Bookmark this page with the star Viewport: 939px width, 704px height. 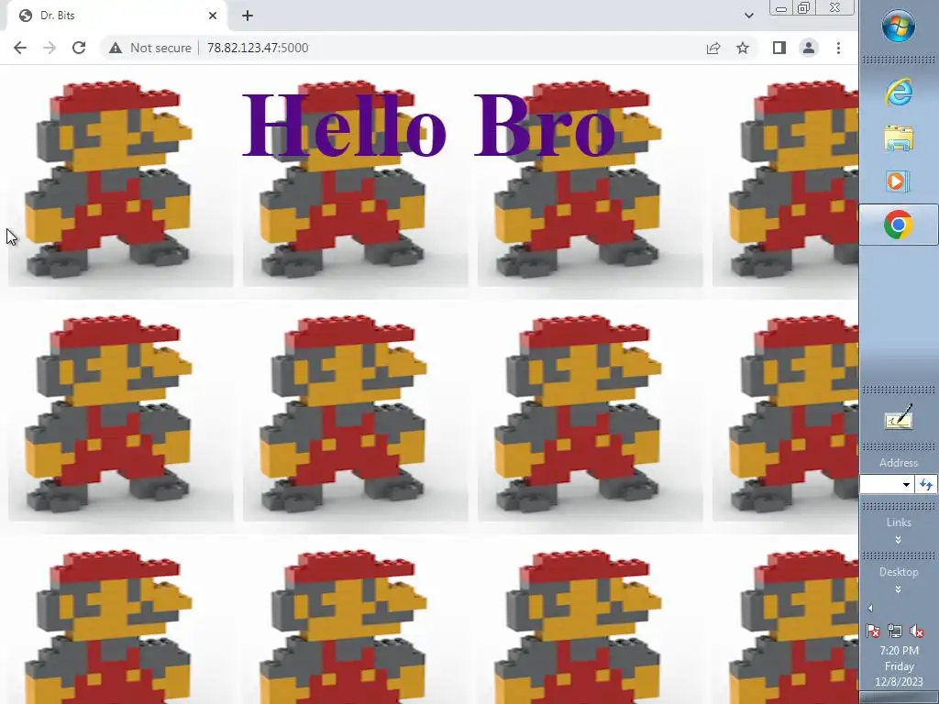pos(743,48)
